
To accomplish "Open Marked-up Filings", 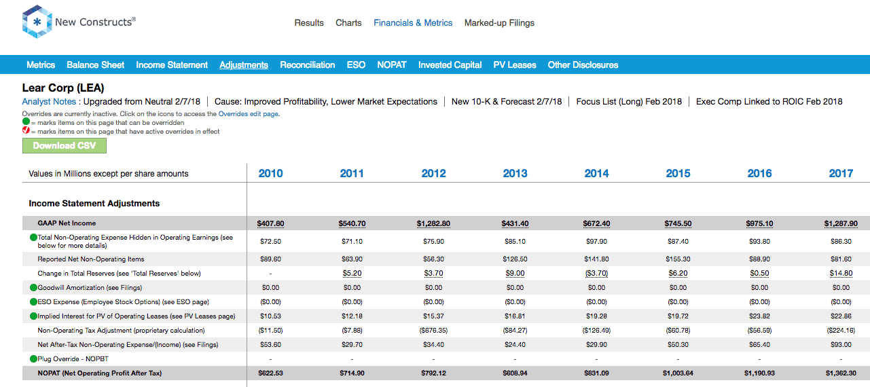I will click(499, 23).
